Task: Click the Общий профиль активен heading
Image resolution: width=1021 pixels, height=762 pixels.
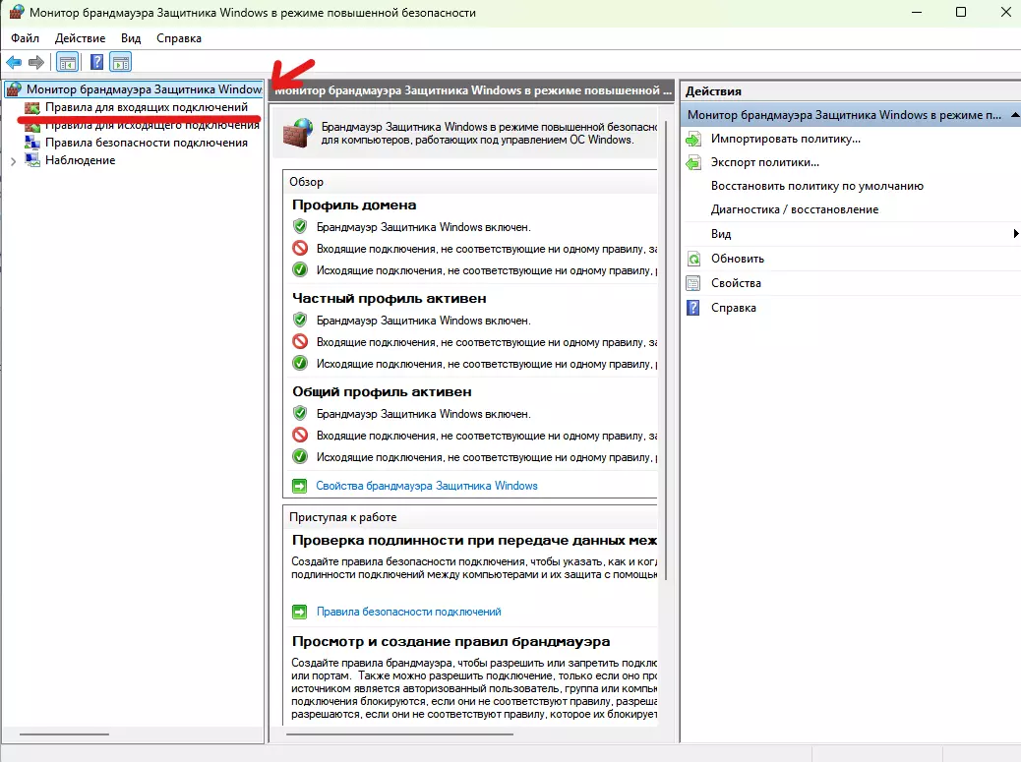Action: 382,391
